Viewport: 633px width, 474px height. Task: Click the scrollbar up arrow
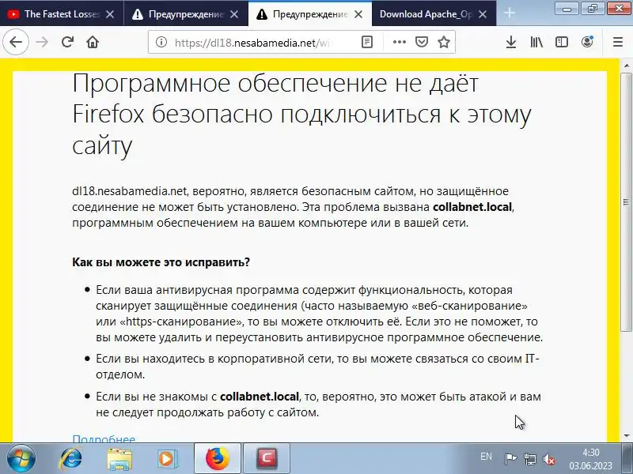[x=626, y=66]
